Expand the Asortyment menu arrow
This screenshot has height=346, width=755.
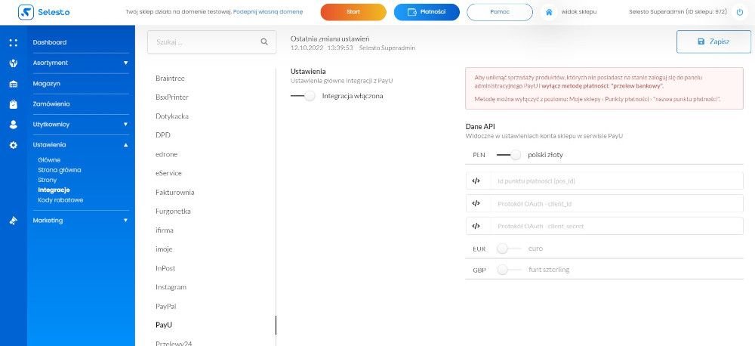click(125, 63)
